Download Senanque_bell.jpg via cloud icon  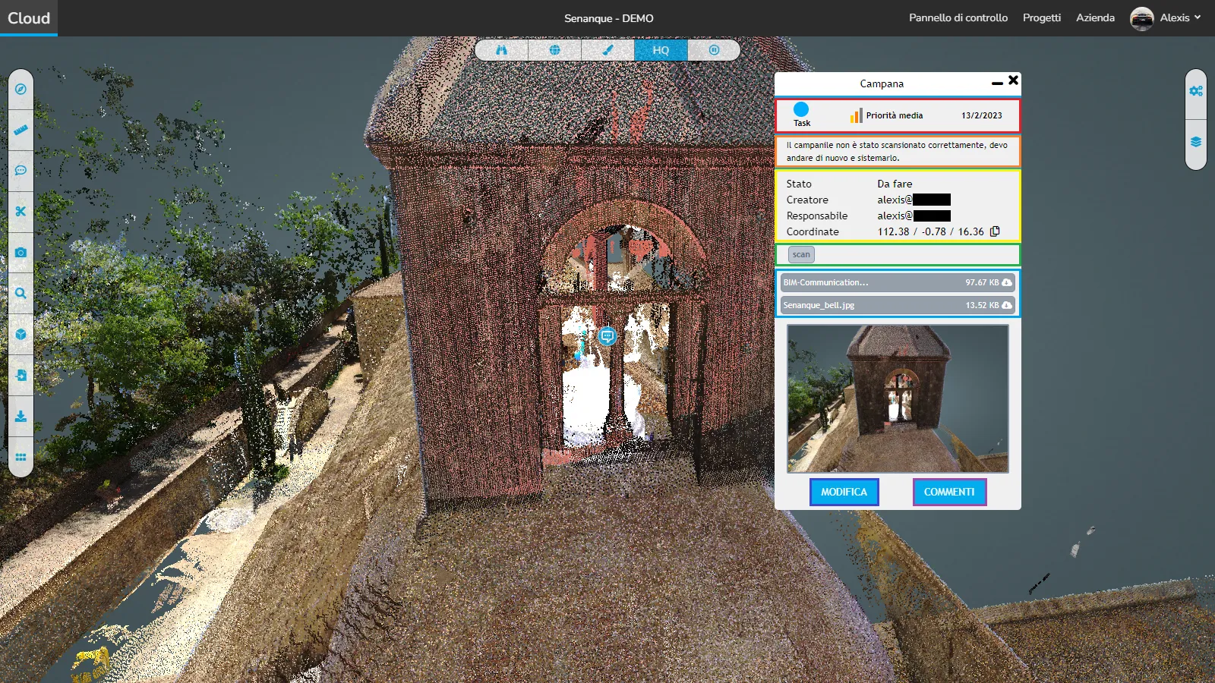(x=1006, y=305)
